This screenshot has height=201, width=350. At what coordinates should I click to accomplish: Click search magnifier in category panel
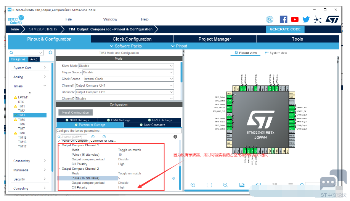tap(11, 53)
